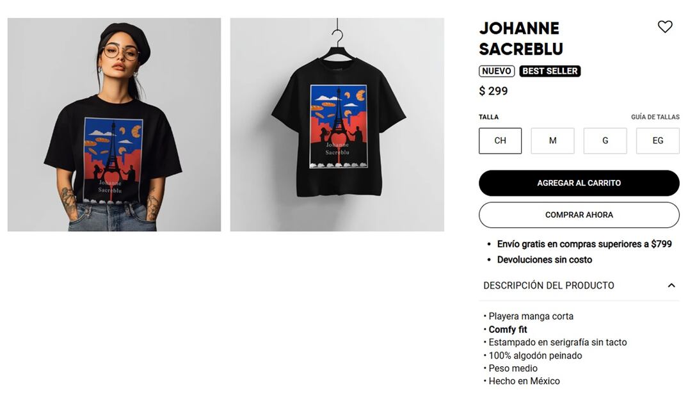This screenshot has height=397, width=697.
Task: Click Agregar al carrito button
Action: pos(579,182)
